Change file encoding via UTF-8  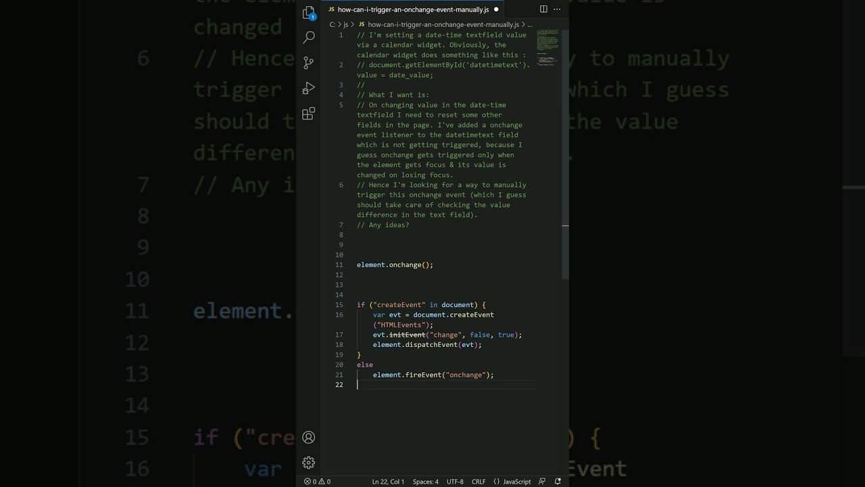[x=455, y=482]
